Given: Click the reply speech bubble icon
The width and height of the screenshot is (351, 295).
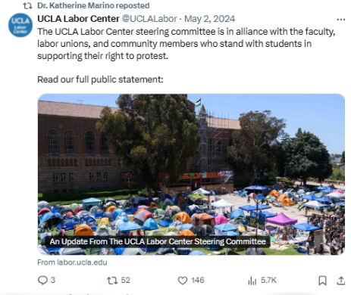Looking at the screenshot, I should [42, 281].
